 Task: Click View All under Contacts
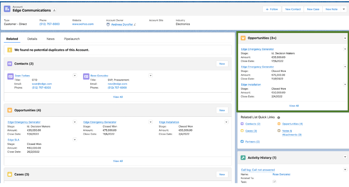pyautogui.click(x=118, y=97)
